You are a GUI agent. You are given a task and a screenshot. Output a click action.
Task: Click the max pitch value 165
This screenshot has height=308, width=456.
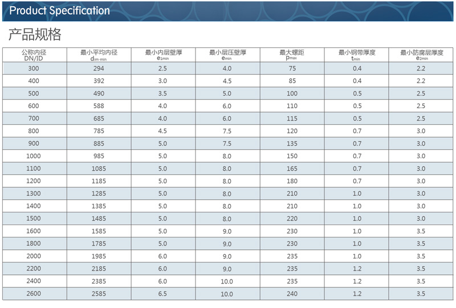(292, 169)
